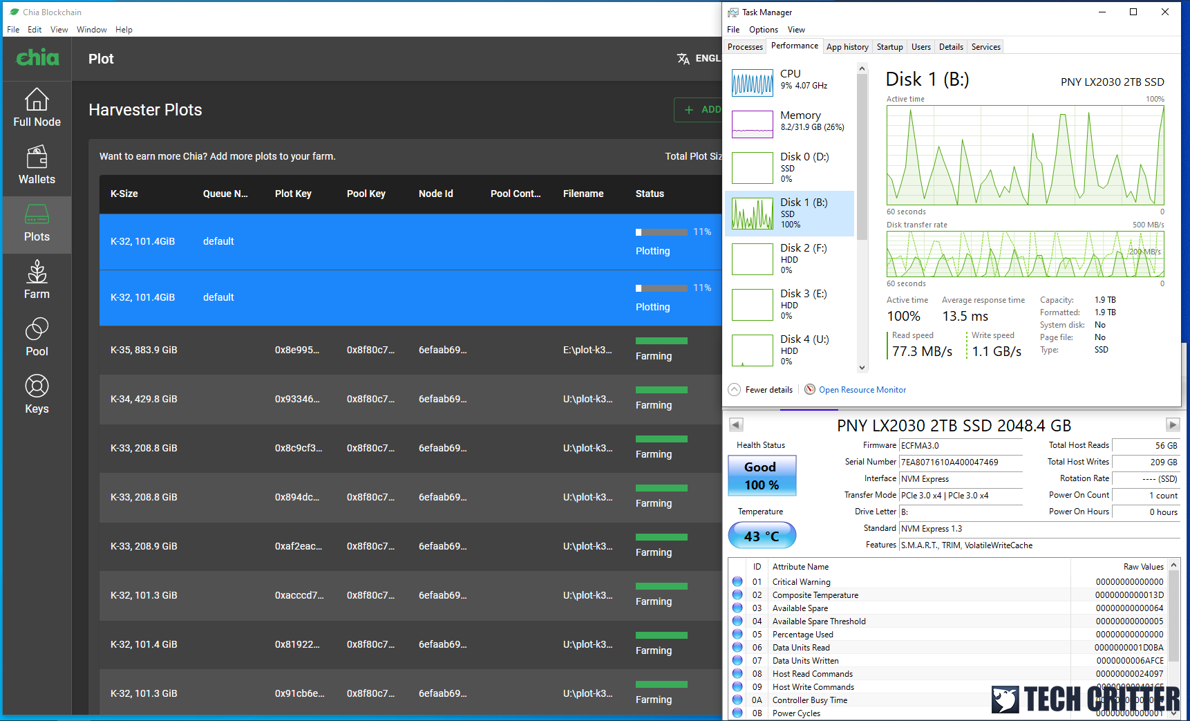Click the language translate icon

683,59
